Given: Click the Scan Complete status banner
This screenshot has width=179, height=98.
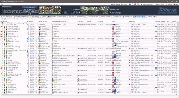Looking at the screenshot, I should (29, 7).
